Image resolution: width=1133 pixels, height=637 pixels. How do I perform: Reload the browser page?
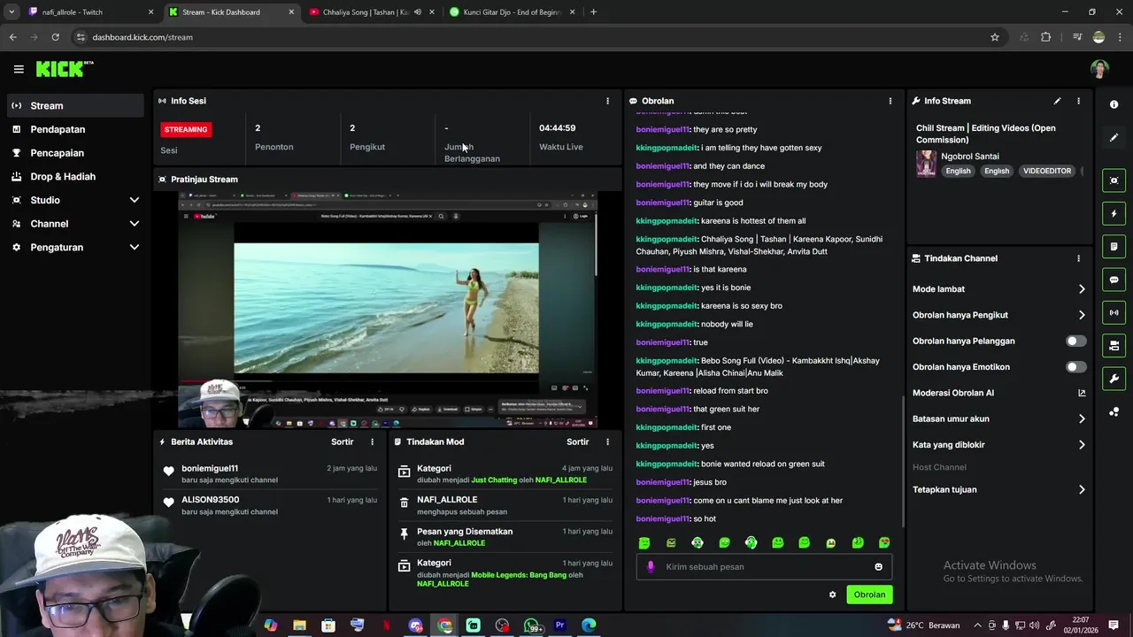pos(55,37)
